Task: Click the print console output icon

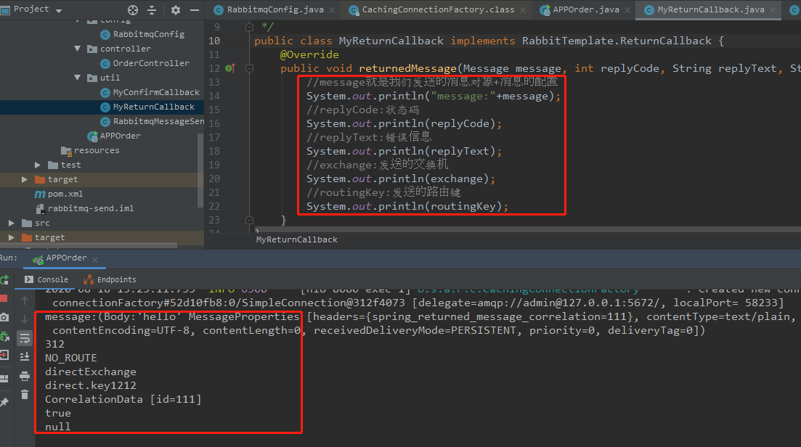Action: 25,375
